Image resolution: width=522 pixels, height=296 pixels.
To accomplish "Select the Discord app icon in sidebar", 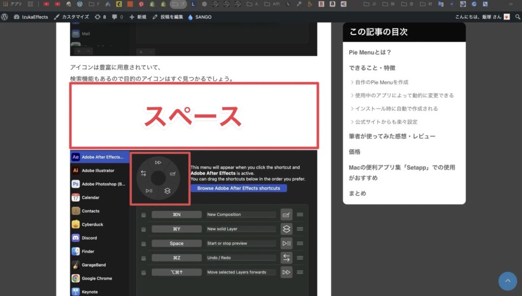I will pyautogui.click(x=75, y=238).
